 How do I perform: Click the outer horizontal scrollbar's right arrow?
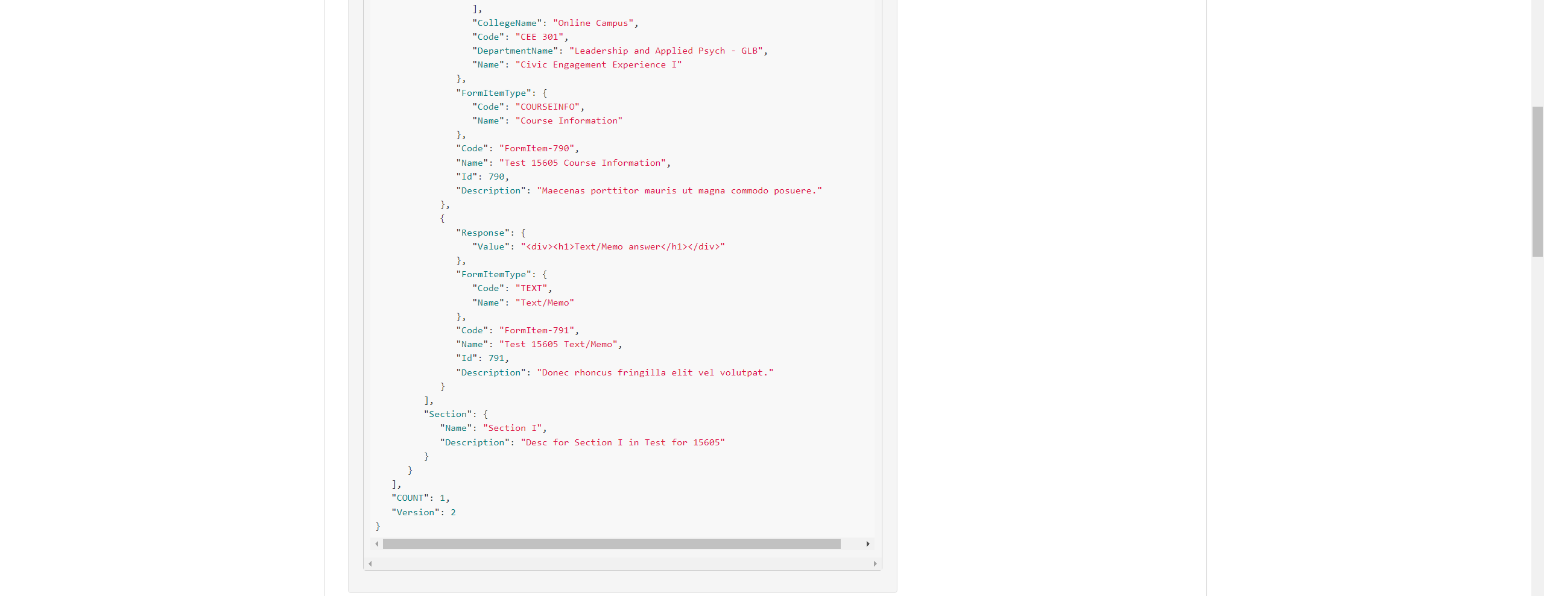875,564
